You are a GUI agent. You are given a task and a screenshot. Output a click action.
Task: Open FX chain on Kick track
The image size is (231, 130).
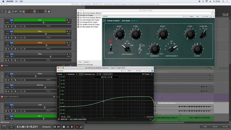click(x=11, y=20)
